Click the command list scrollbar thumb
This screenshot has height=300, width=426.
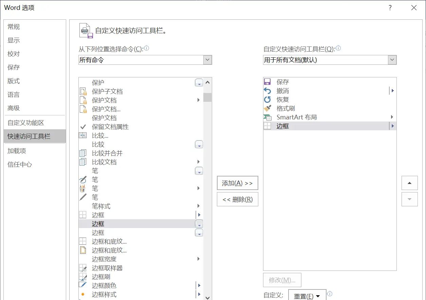[x=208, y=97]
